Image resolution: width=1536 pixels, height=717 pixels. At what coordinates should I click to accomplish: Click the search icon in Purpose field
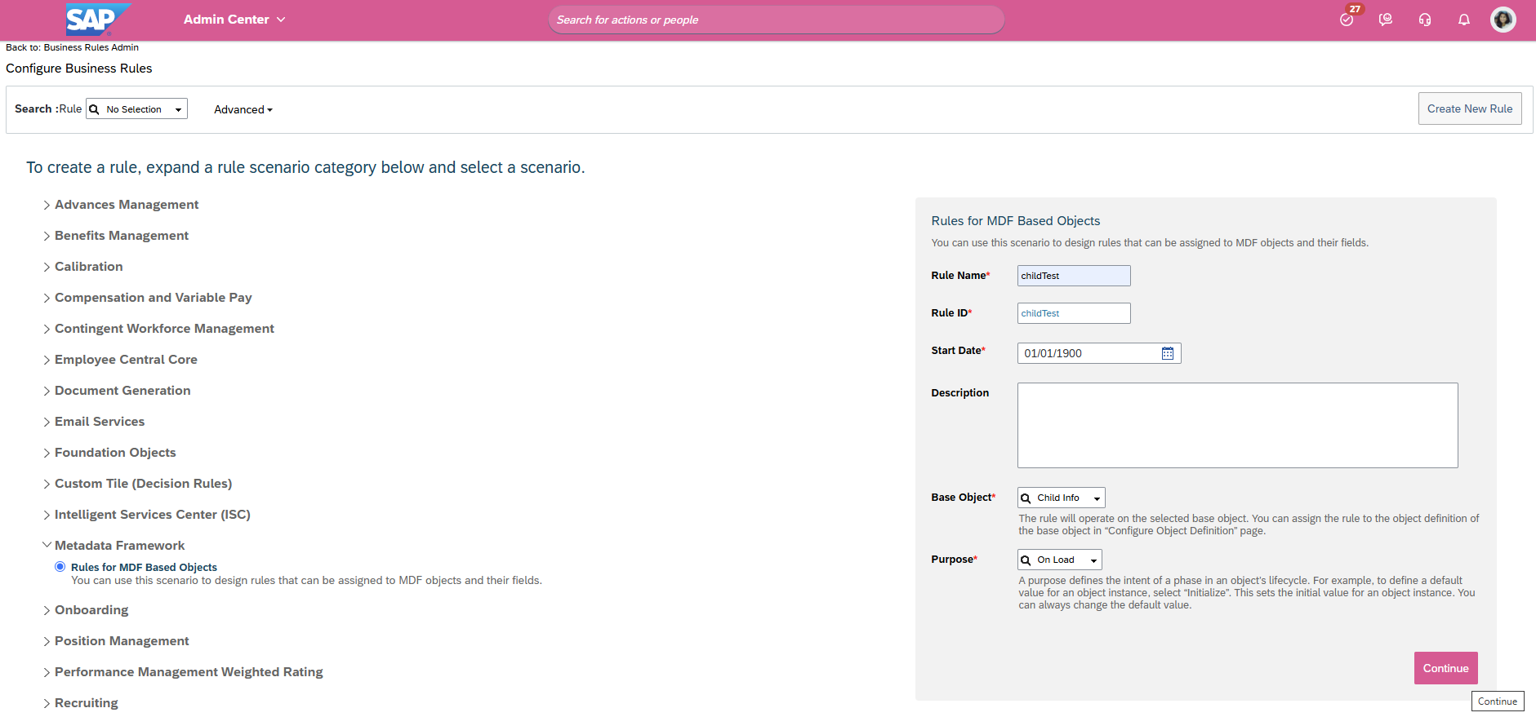tap(1026, 560)
